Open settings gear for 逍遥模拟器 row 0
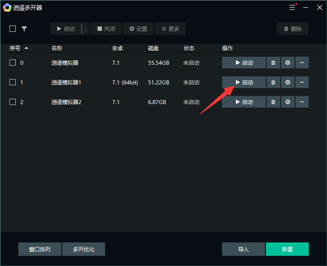 [x=288, y=62]
